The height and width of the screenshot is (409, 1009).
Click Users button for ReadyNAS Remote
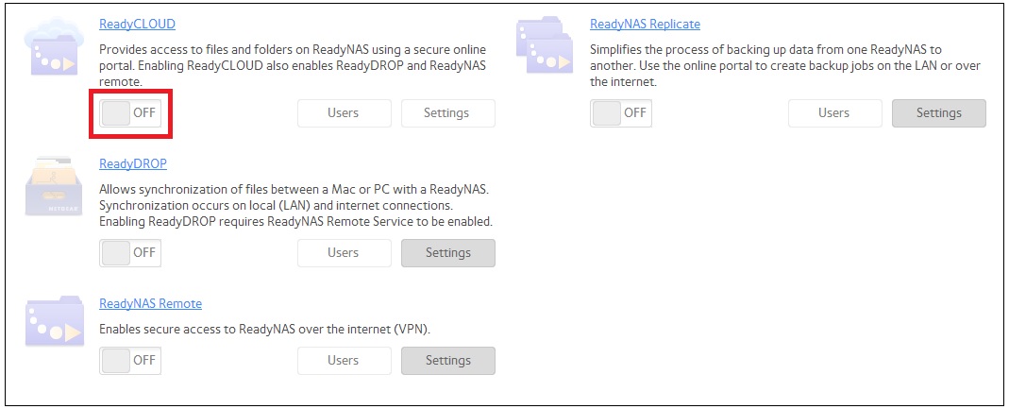344,361
